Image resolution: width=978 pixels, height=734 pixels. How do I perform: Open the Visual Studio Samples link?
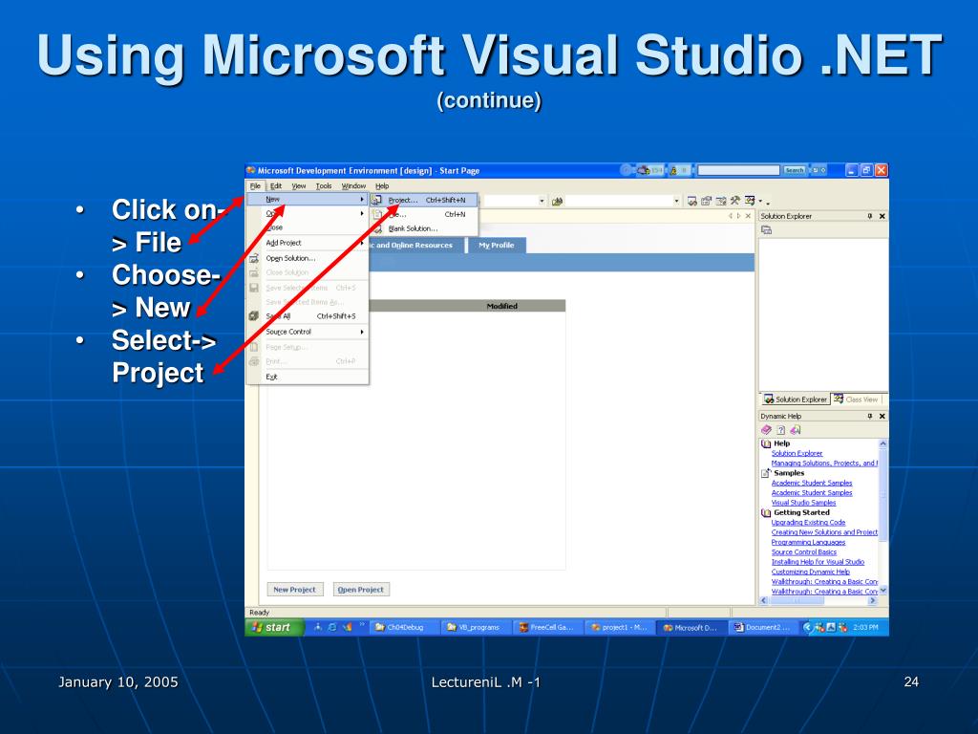tap(803, 503)
